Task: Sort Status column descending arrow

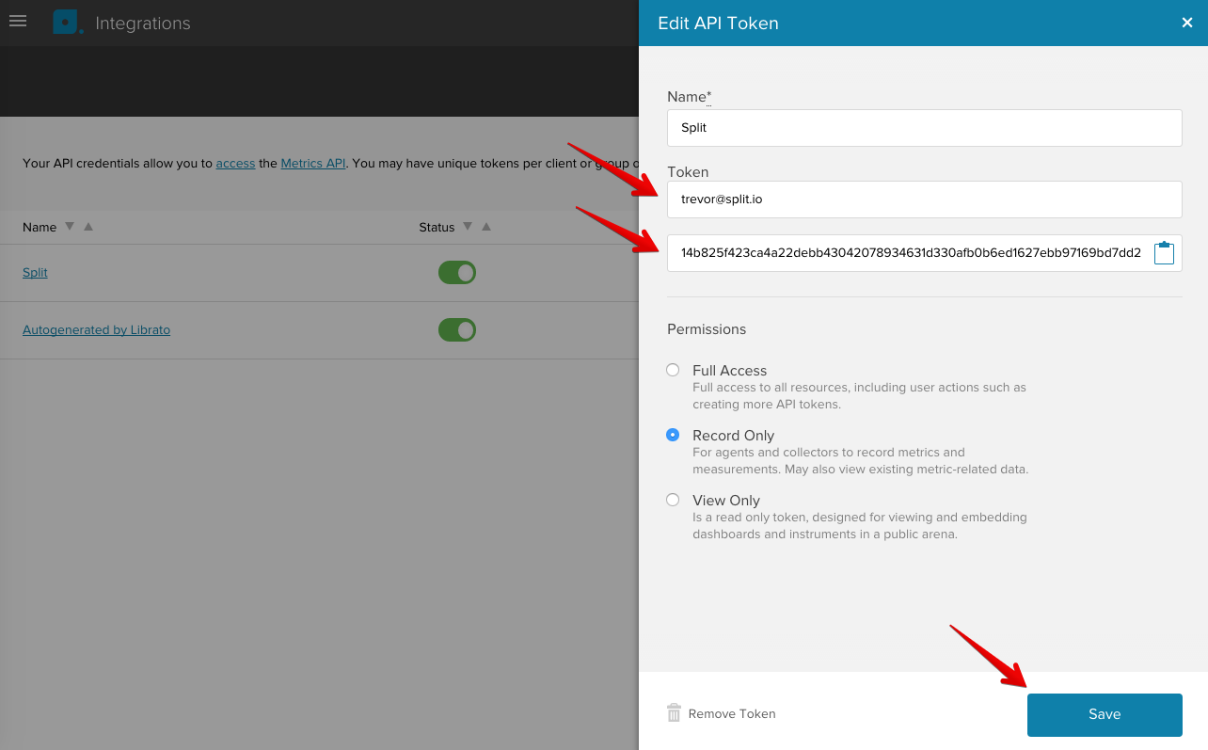Action: coord(468,227)
